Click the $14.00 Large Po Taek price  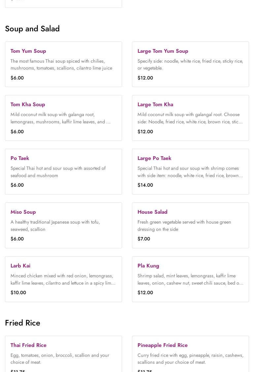click(x=145, y=185)
